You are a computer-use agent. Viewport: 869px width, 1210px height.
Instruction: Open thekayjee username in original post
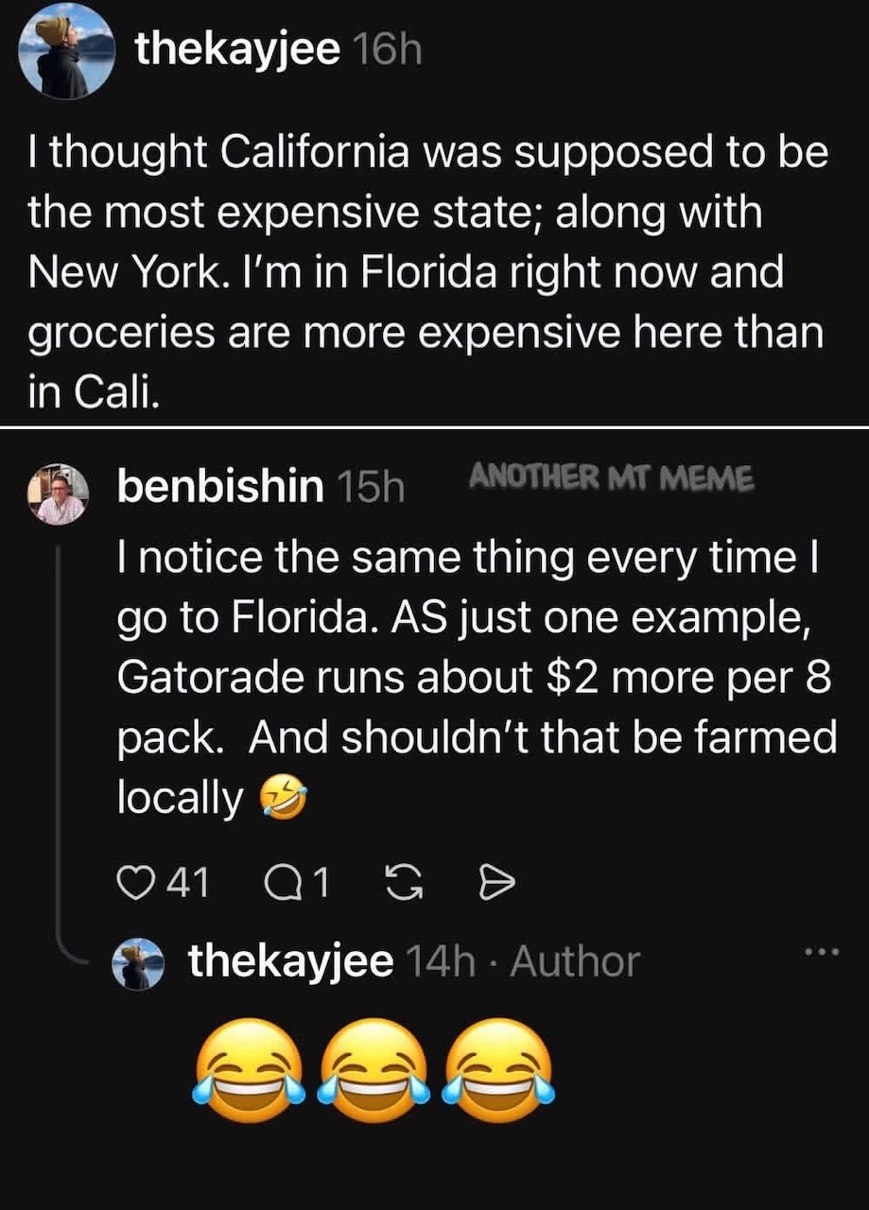[x=237, y=48]
